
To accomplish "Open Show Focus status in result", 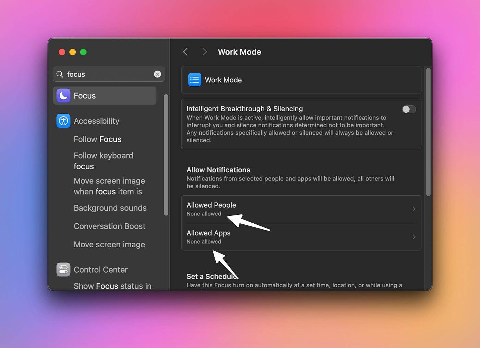I will point(112,286).
